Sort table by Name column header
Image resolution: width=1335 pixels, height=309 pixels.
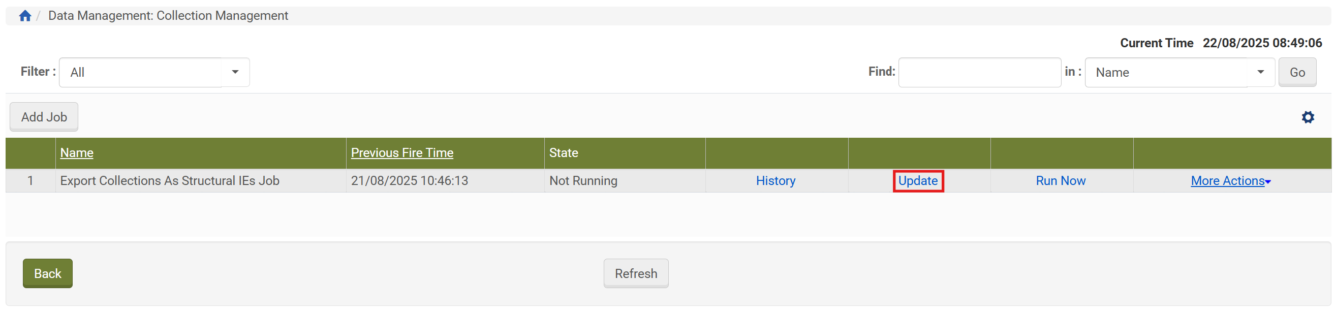click(77, 153)
